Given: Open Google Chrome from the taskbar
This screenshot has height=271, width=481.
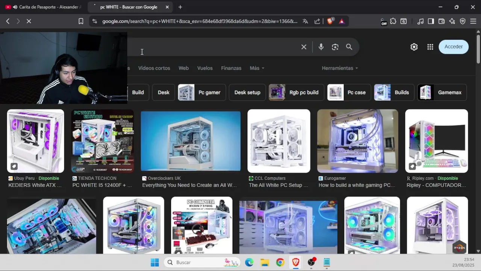Looking at the screenshot, I should (x=280, y=262).
